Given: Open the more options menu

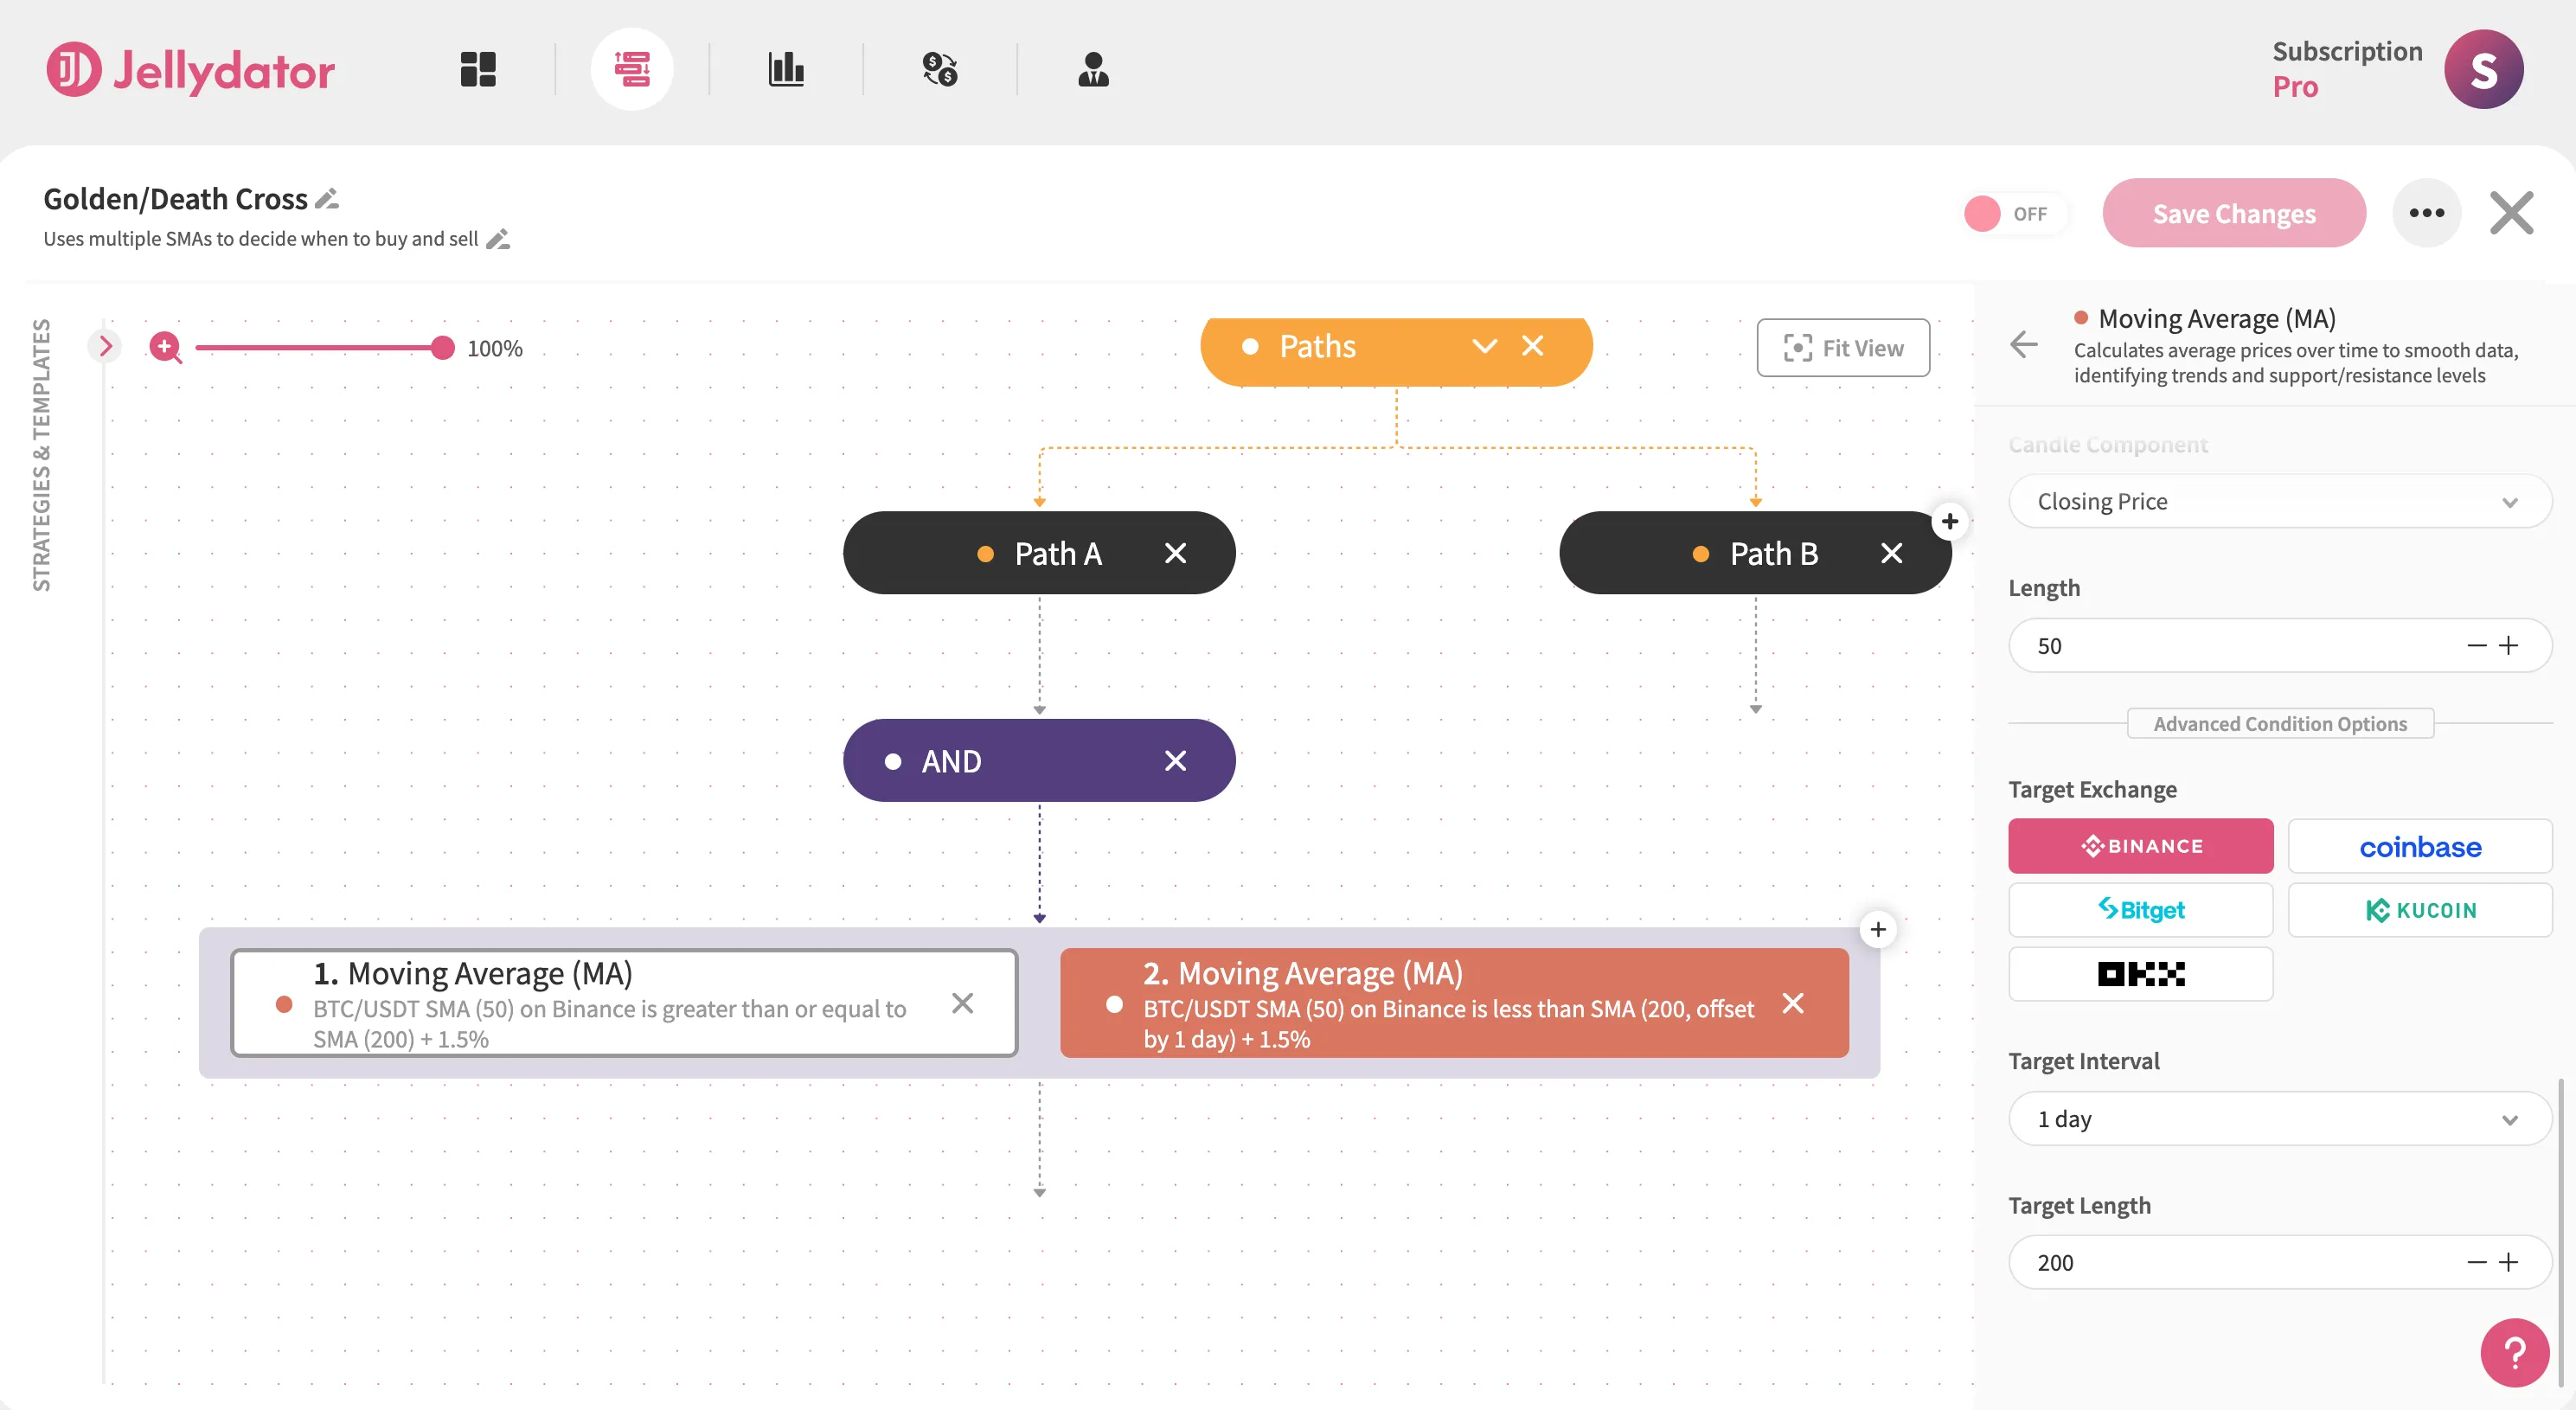Looking at the screenshot, I should [x=2427, y=213].
